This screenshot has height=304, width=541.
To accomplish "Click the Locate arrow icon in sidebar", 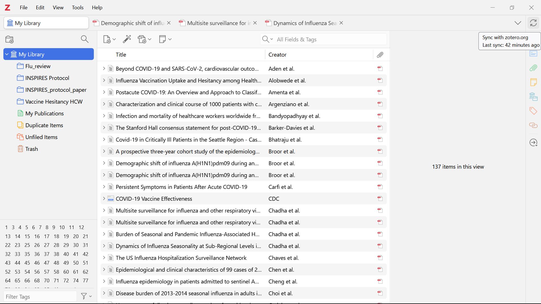I will (533, 142).
